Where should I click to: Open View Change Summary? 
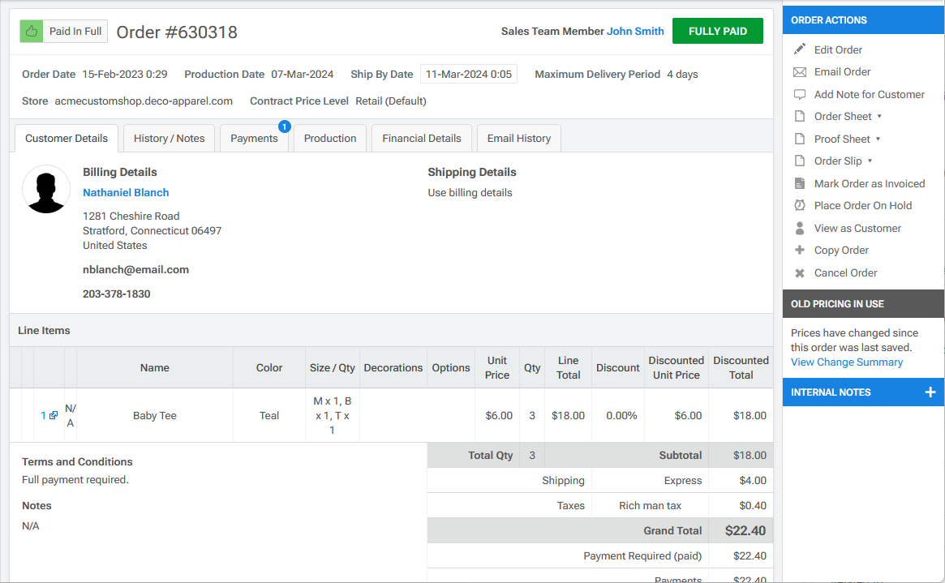click(846, 362)
